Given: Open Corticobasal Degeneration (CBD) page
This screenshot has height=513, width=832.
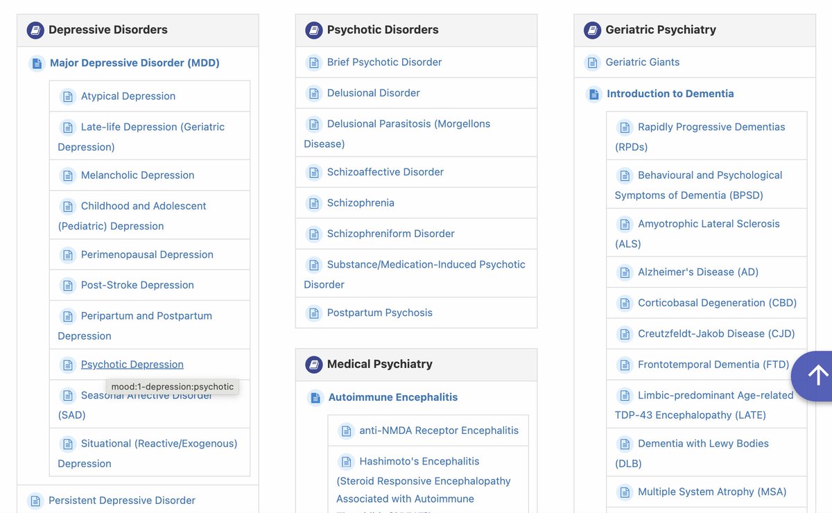Looking at the screenshot, I should [718, 303].
